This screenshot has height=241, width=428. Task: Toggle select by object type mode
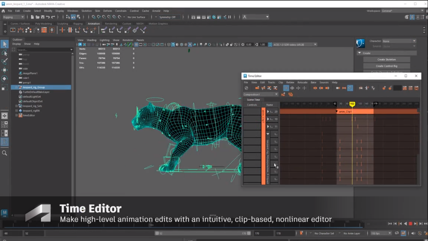point(73,17)
